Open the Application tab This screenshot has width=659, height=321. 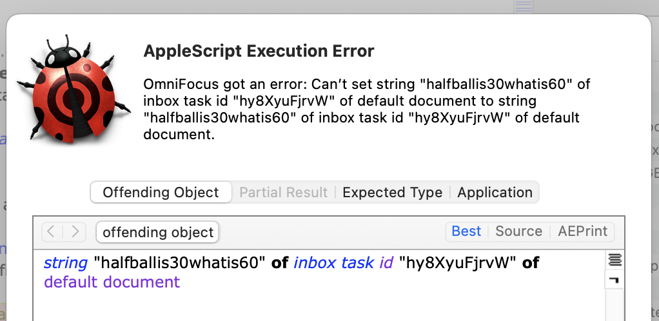point(495,193)
